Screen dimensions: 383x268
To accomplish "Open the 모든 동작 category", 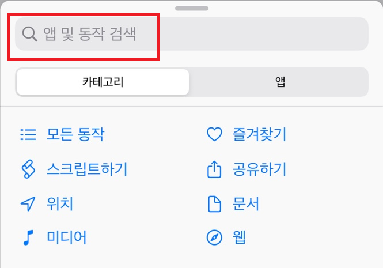I will (x=75, y=134).
